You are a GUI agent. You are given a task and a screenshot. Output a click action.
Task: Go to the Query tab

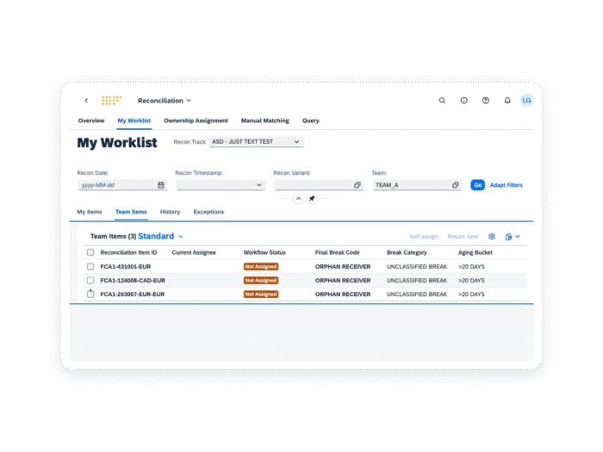pos(311,121)
